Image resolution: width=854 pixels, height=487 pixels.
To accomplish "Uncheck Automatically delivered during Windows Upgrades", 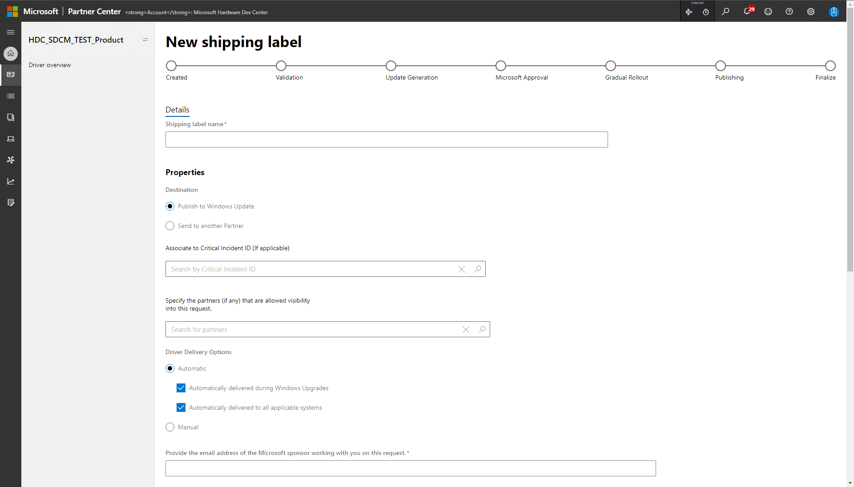I will [x=181, y=388].
